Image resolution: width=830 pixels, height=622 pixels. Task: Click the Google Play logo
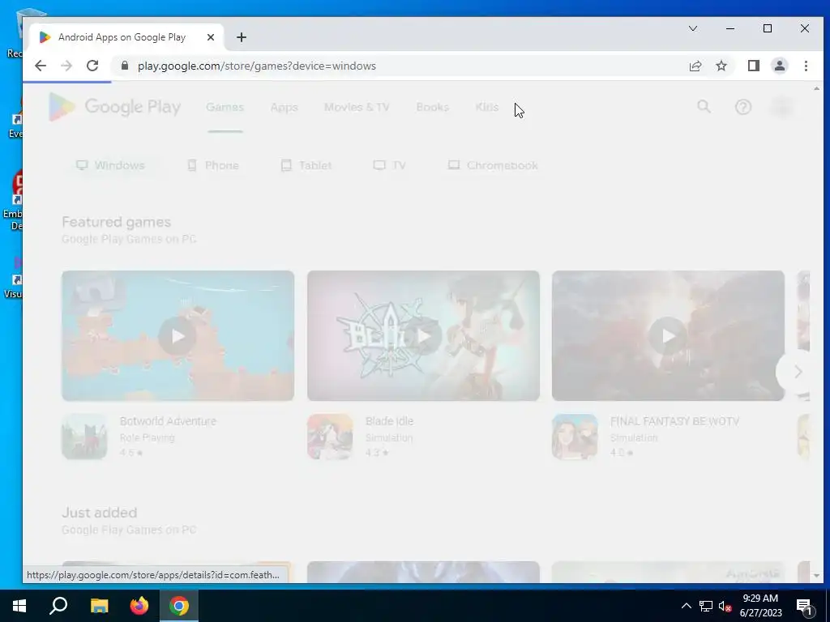[115, 107]
